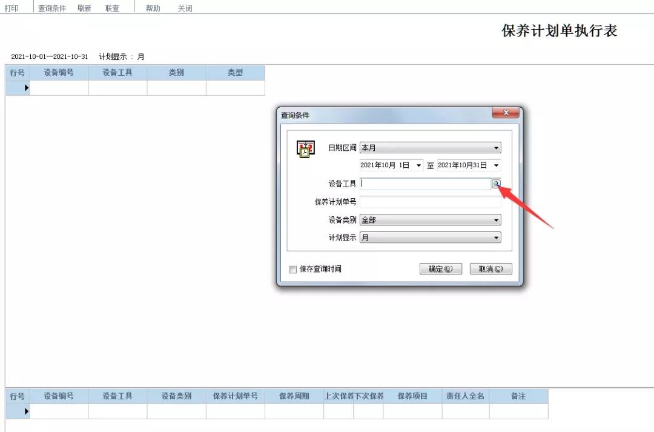Click 设备编号 header in upper table
This screenshot has height=432, width=654.
point(59,73)
